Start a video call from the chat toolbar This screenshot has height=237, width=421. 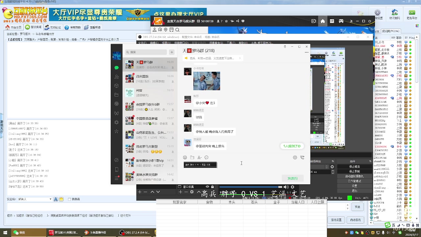tap(302, 157)
